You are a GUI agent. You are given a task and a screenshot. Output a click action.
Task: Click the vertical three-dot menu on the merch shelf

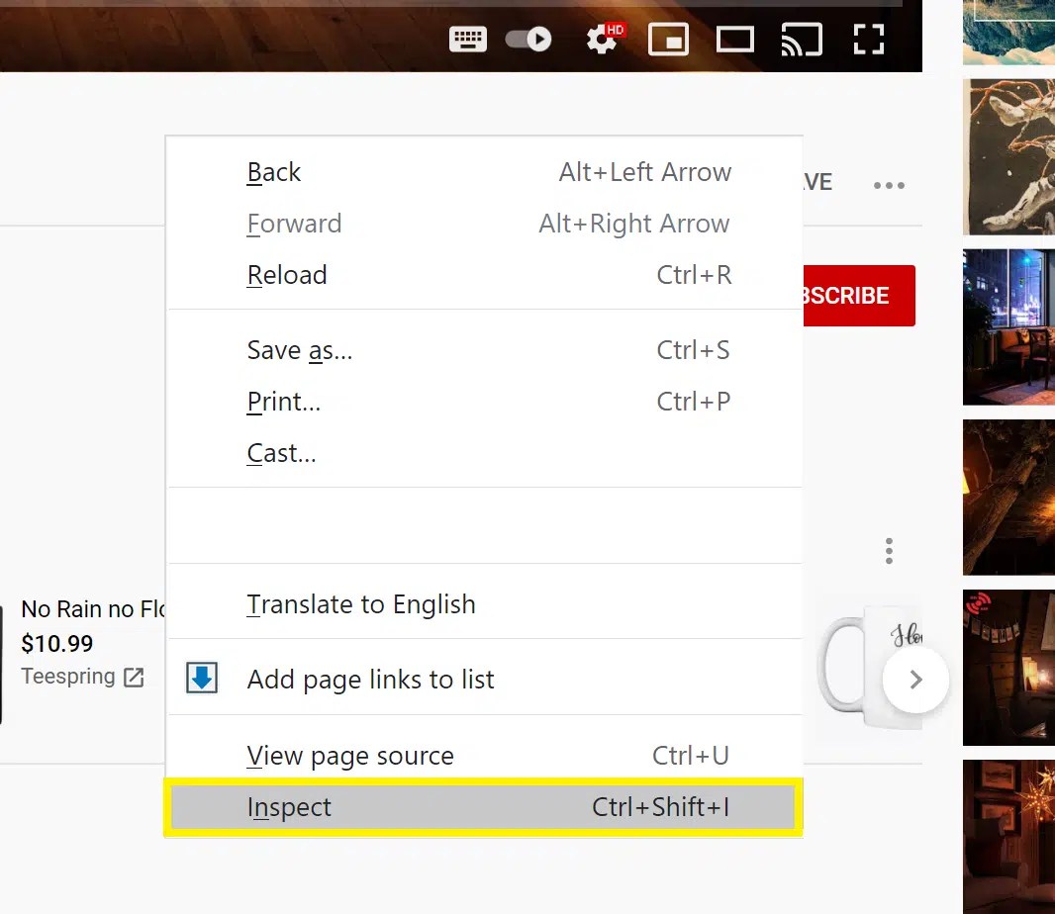click(x=889, y=550)
